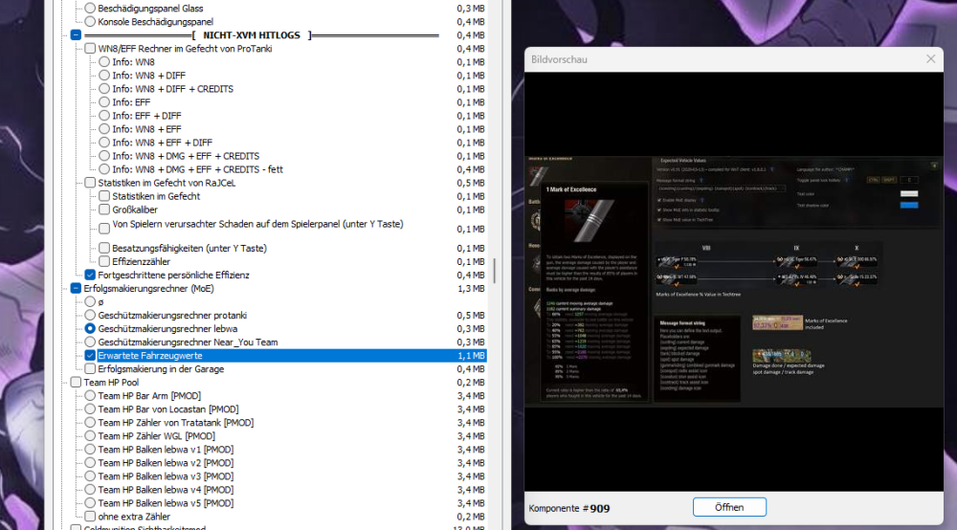Click the component list vertical scrollbar
This screenshot has width=957, height=530.
click(495, 270)
